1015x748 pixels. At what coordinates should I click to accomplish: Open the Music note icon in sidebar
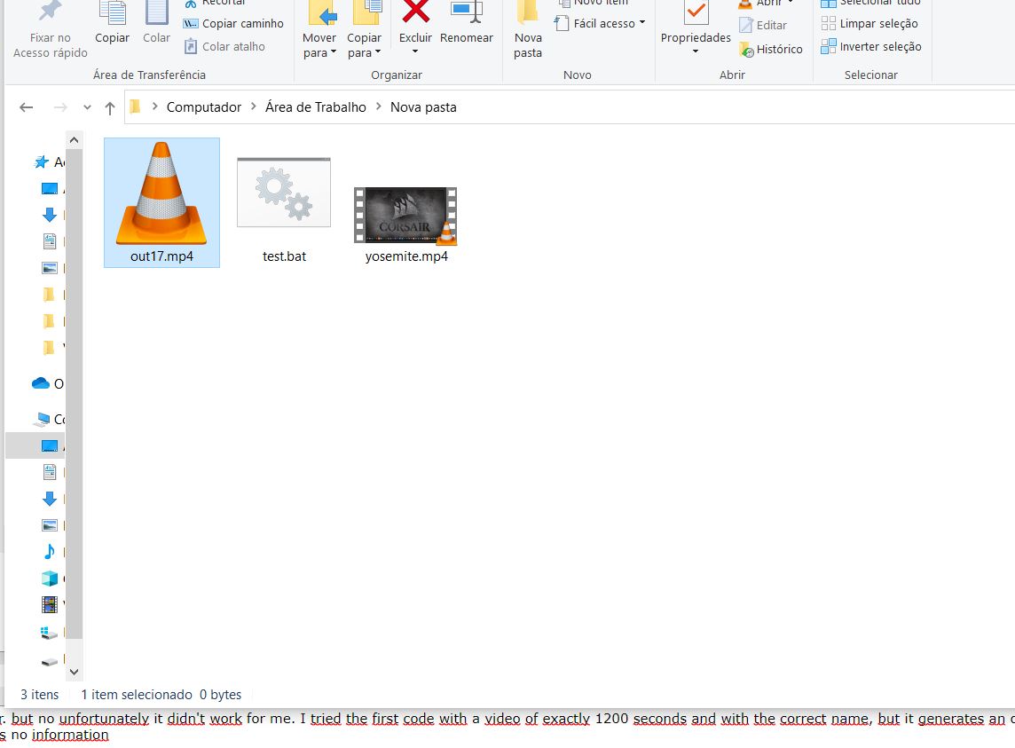point(49,551)
